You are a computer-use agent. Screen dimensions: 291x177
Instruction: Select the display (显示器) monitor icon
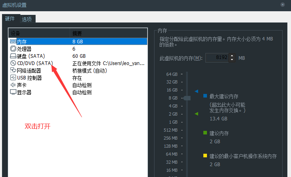[x=13, y=92]
